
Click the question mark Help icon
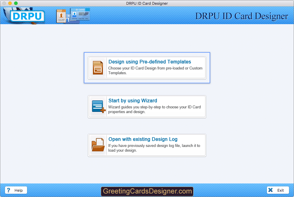pos(9,190)
